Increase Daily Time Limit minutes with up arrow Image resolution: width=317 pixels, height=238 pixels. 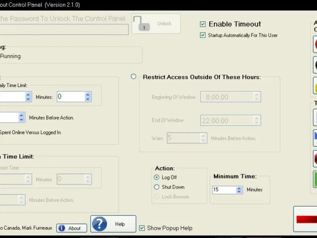[x=88, y=94]
